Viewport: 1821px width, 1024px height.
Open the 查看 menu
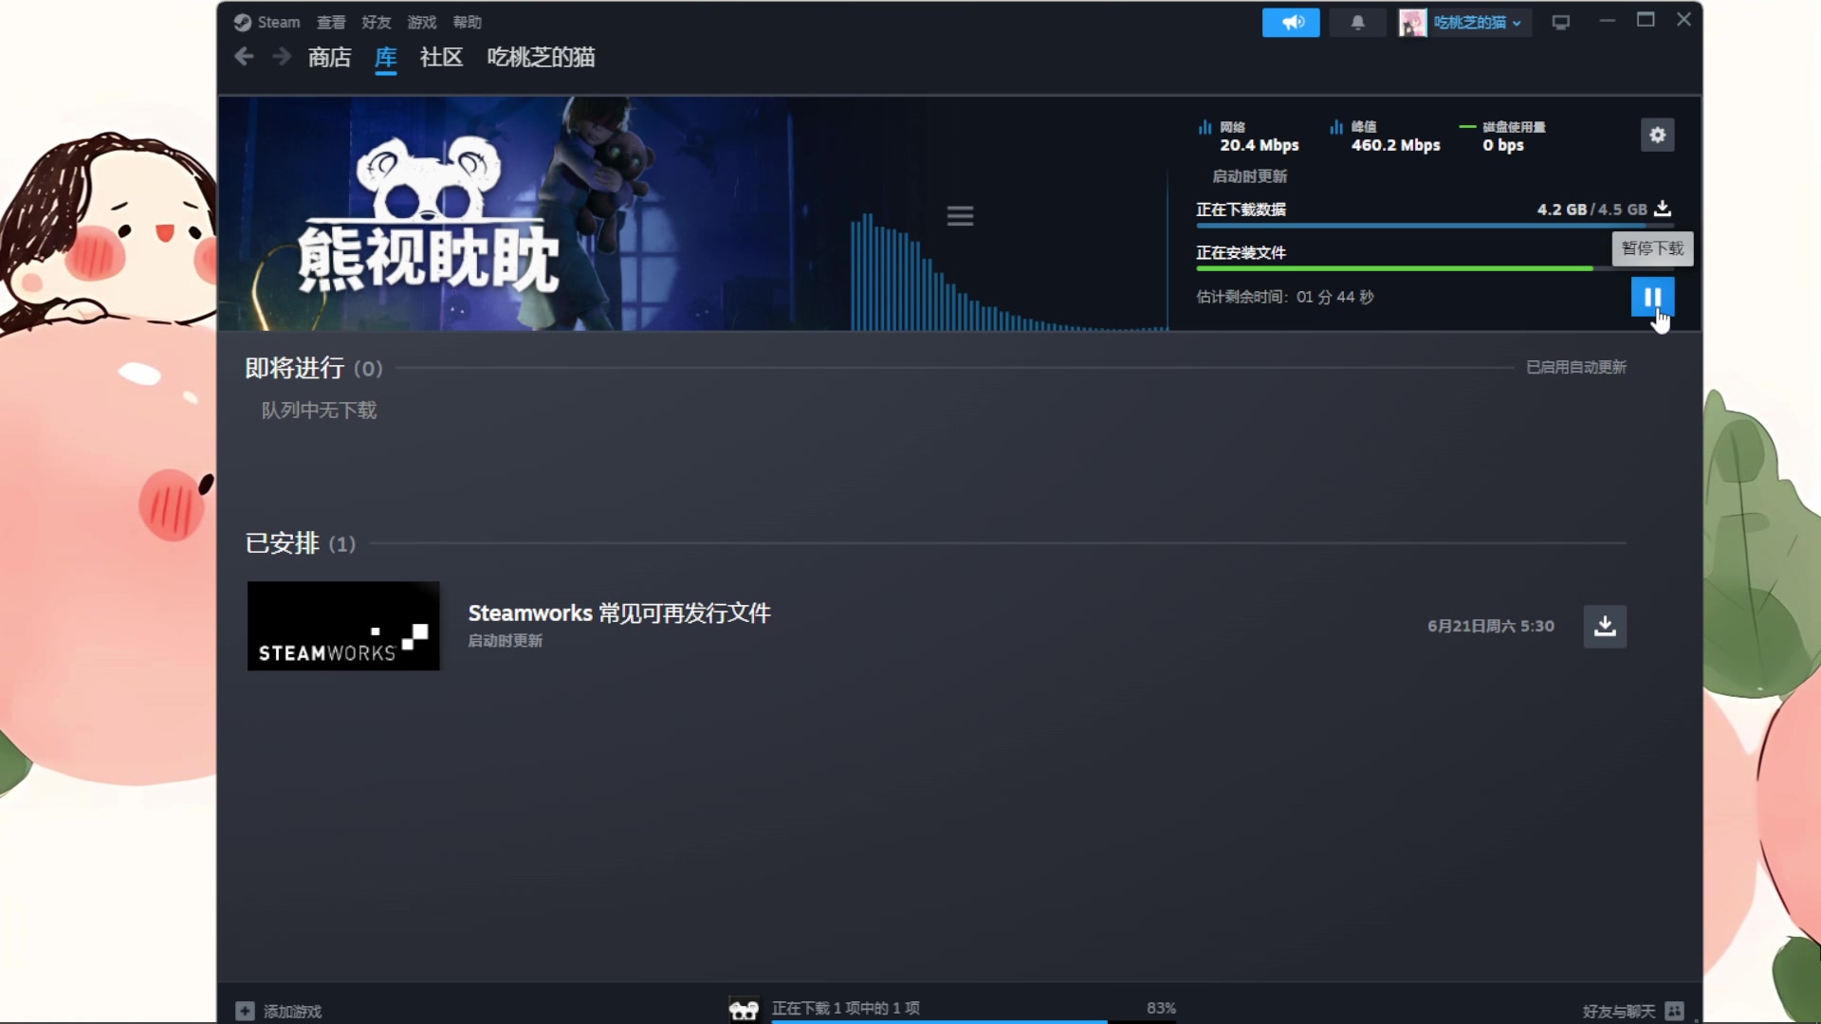[x=331, y=22]
